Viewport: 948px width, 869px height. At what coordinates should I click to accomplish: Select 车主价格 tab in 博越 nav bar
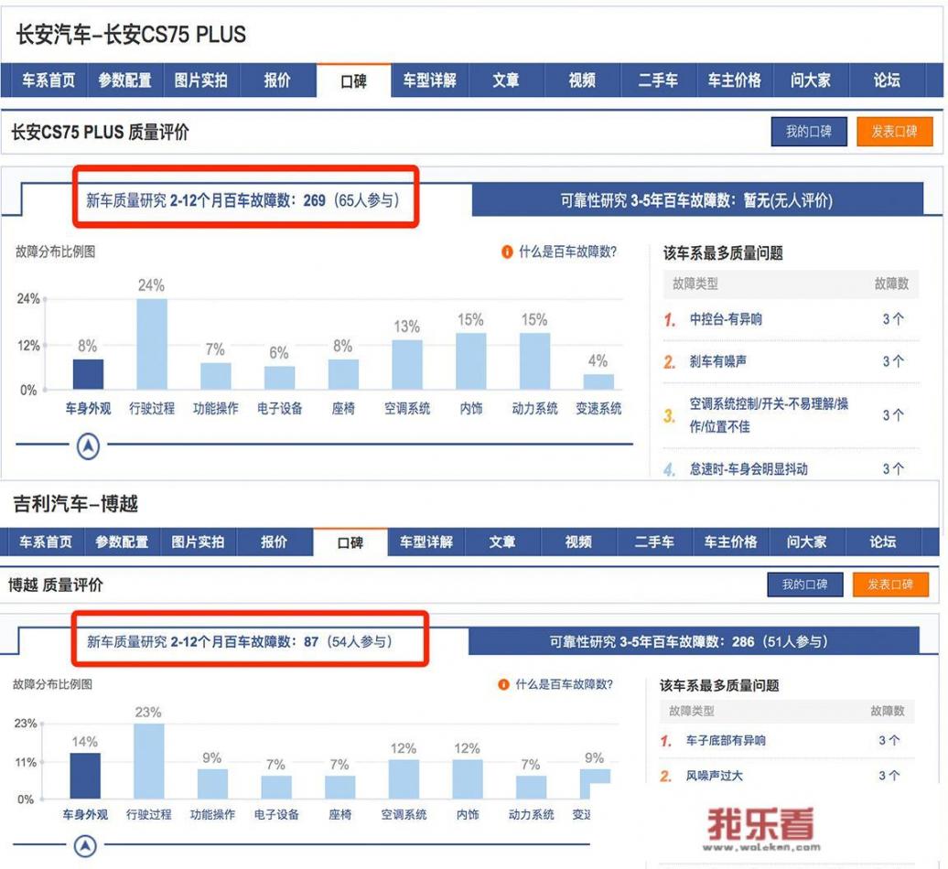[731, 542]
